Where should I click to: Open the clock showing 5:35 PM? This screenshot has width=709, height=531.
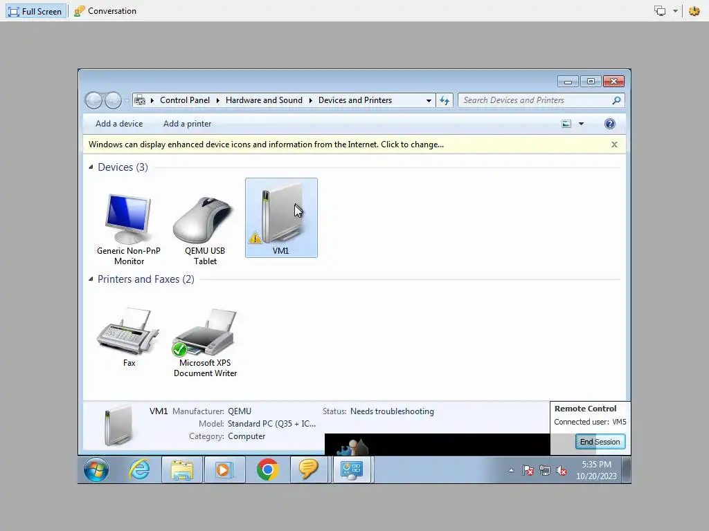click(x=596, y=470)
